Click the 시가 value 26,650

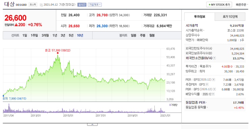point(74,26)
